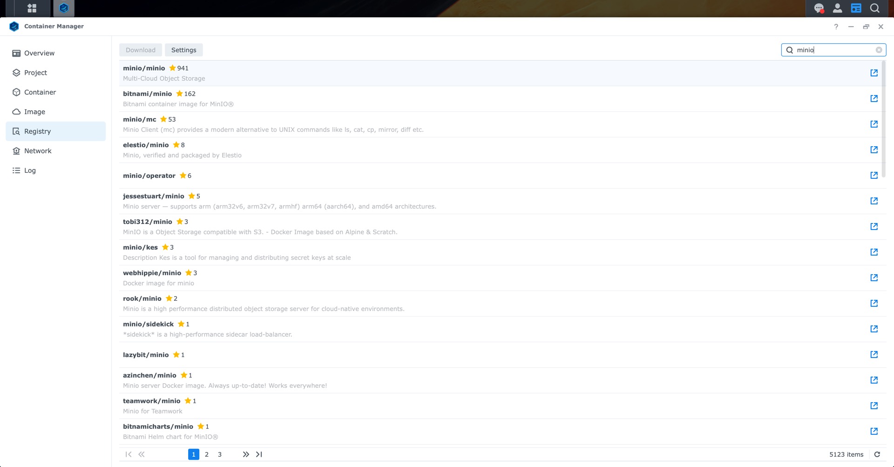Open external link for minio/mc image

pos(874,124)
